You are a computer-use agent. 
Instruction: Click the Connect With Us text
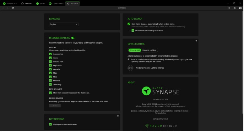point(160,119)
